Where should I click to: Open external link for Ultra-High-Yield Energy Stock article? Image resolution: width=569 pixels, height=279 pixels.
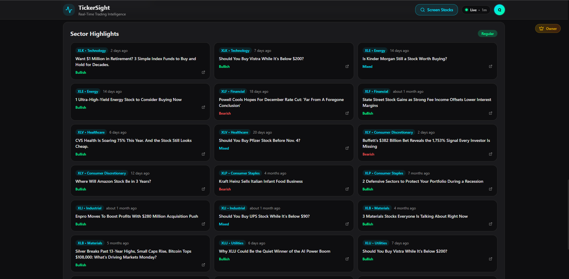[x=203, y=107]
